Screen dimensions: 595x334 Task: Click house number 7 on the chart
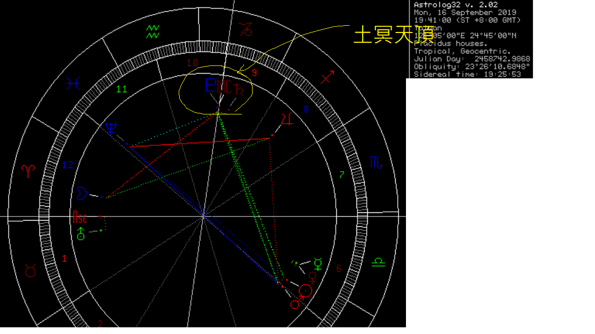click(341, 175)
